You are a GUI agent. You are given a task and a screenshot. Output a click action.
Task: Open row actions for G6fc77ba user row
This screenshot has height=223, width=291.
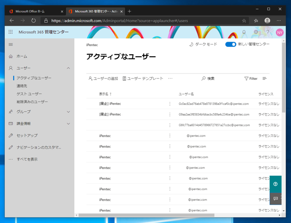click(170, 125)
